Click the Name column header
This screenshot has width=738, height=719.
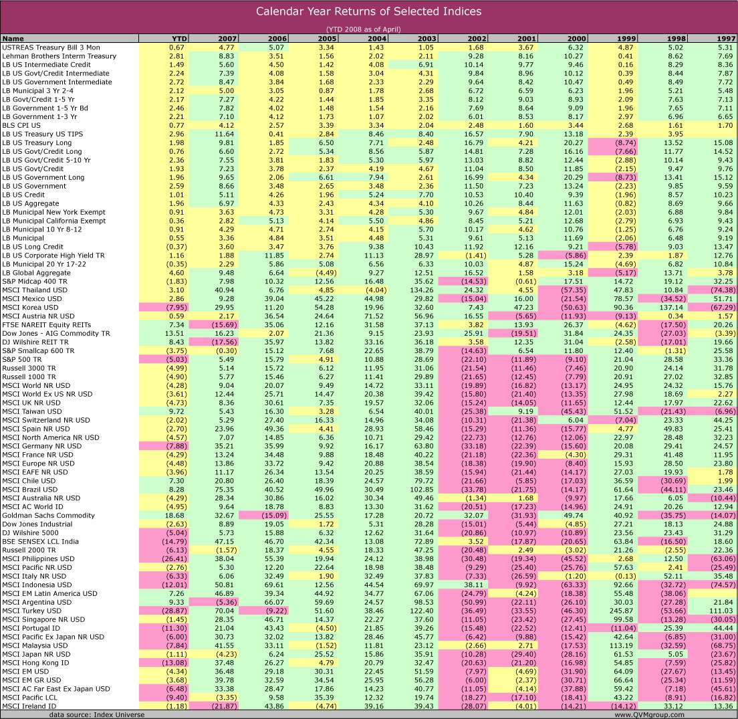[70, 39]
